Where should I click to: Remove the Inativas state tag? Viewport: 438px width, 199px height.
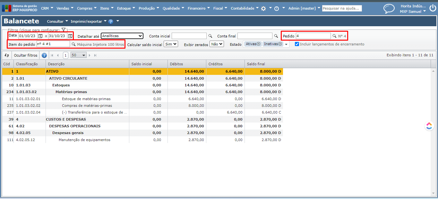click(x=280, y=44)
